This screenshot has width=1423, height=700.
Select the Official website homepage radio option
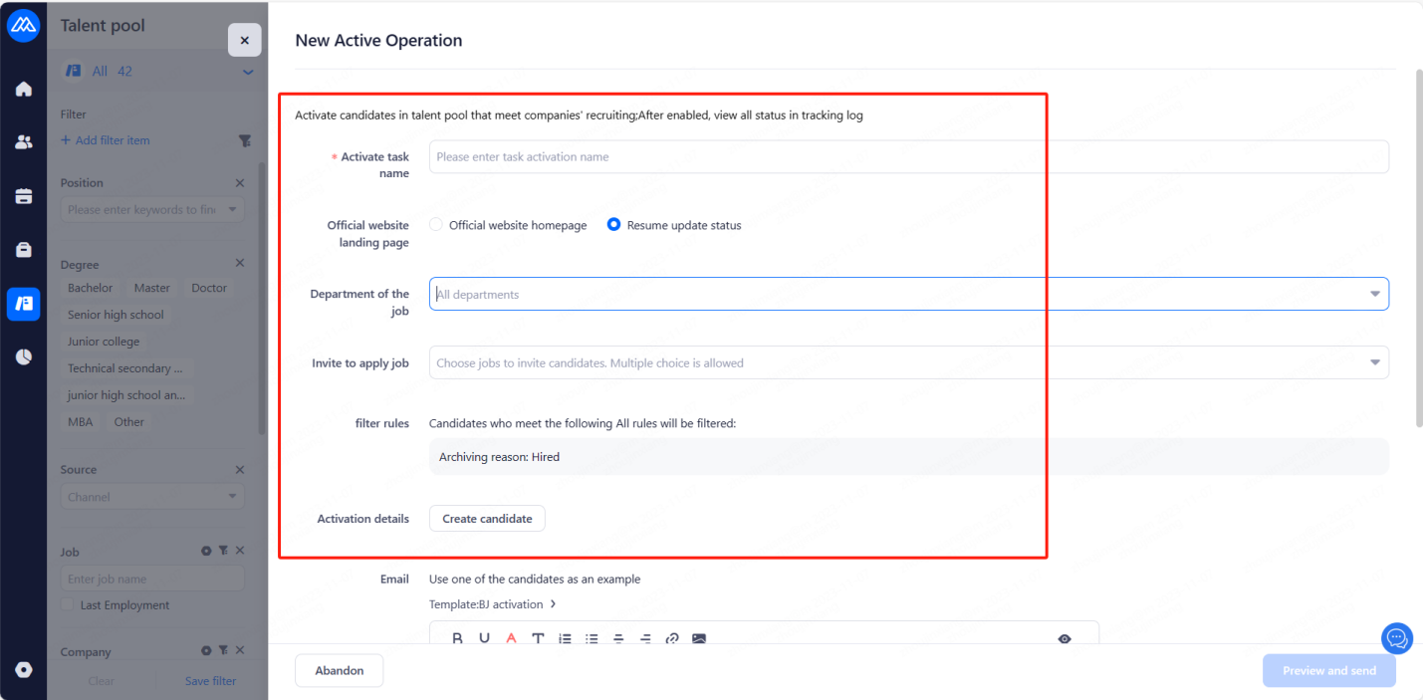click(435, 225)
